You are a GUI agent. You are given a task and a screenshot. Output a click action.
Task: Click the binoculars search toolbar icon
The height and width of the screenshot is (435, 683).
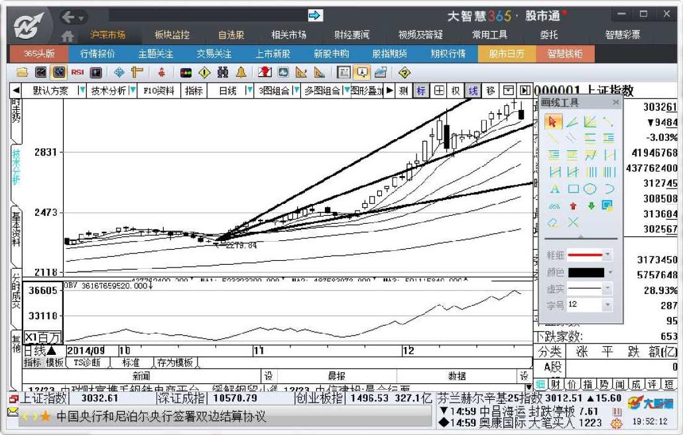(x=223, y=72)
